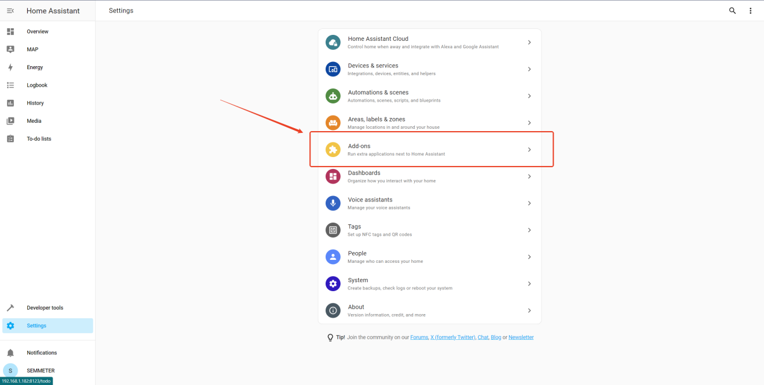Expand the Automations & scenes chevron

point(529,96)
